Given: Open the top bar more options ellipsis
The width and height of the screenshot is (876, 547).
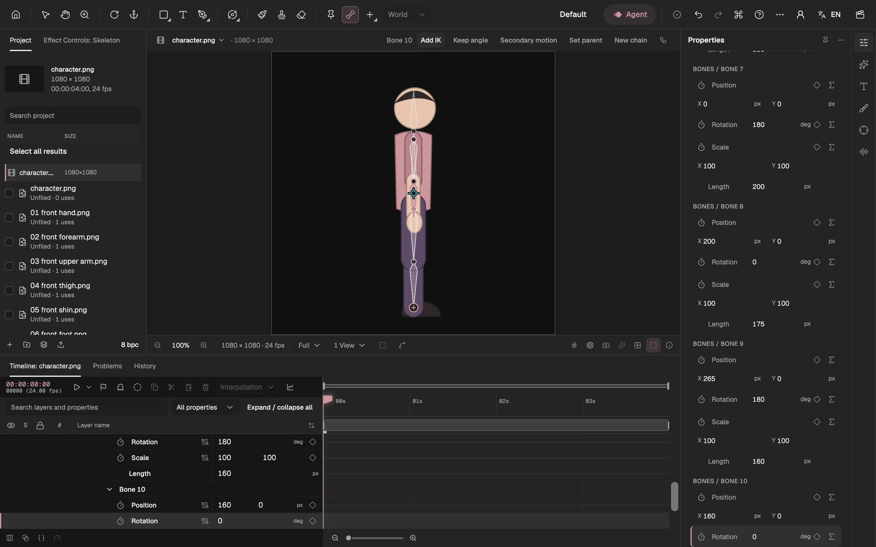Looking at the screenshot, I should [x=780, y=15].
